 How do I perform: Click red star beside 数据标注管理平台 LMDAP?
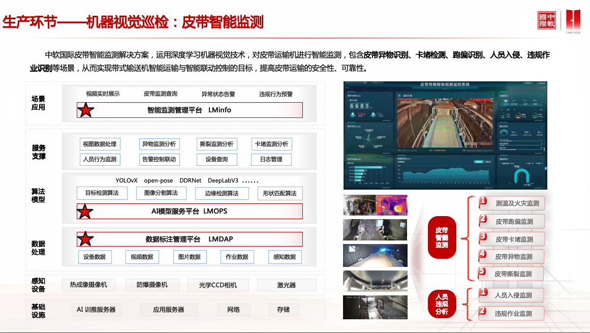(85, 239)
